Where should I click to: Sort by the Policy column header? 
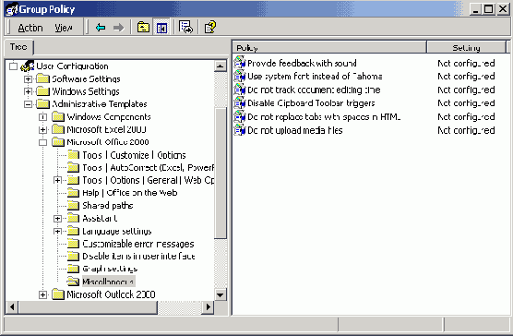[x=329, y=48]
